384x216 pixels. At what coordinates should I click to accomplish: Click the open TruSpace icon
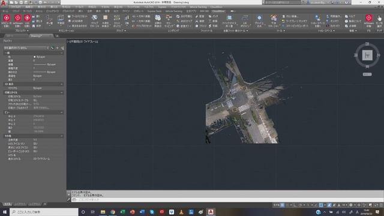coord(317,17)
